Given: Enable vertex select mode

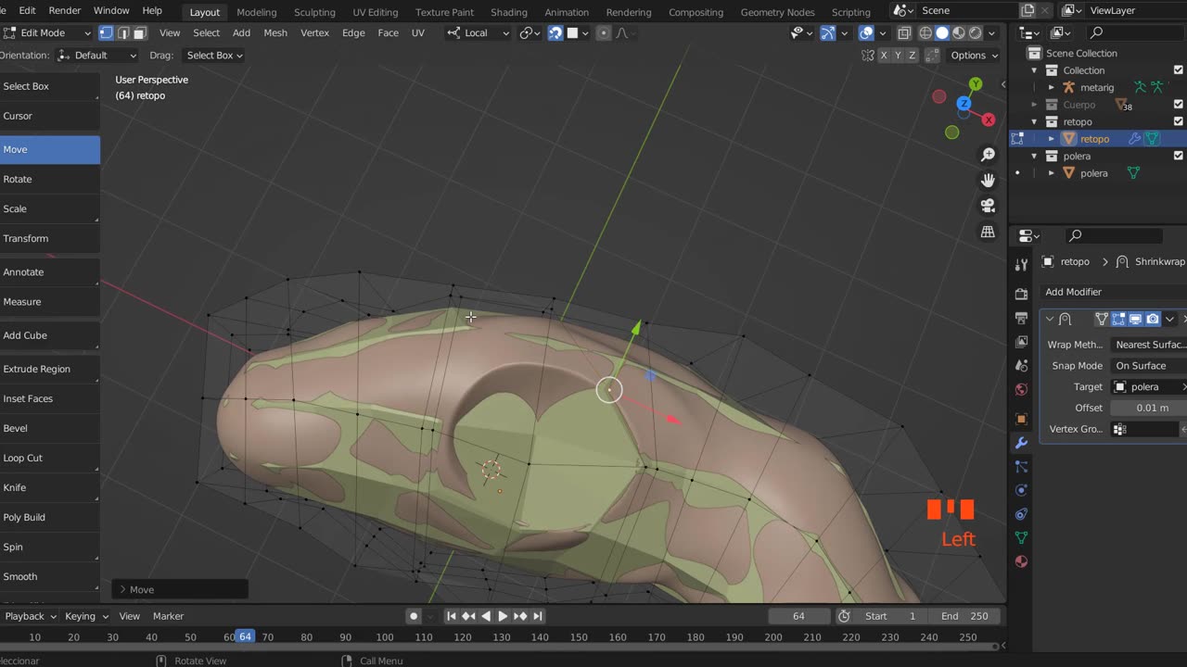Looking at the screenshot, I should [x=106, y=32].
